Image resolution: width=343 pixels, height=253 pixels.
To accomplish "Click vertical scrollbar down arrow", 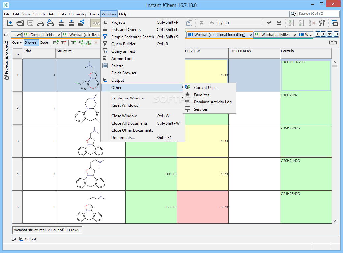I will point(335,221).
